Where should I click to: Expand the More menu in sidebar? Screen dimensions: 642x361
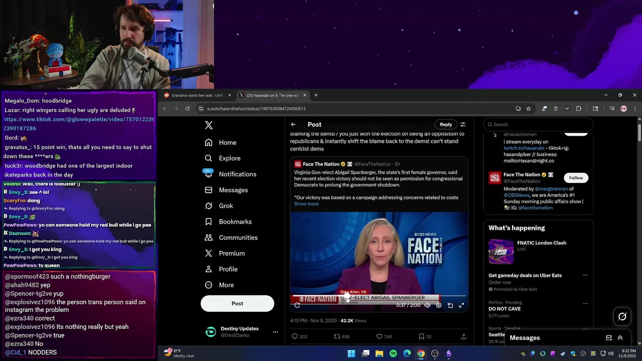pyautogui.click(x=219, y=285)
